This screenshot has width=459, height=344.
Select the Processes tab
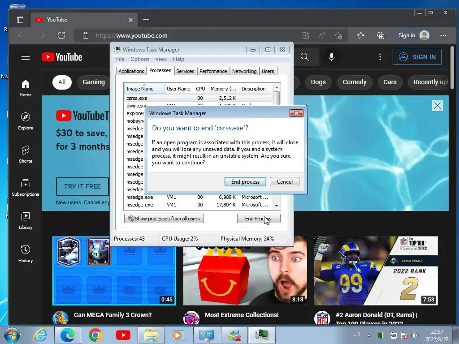160,70
